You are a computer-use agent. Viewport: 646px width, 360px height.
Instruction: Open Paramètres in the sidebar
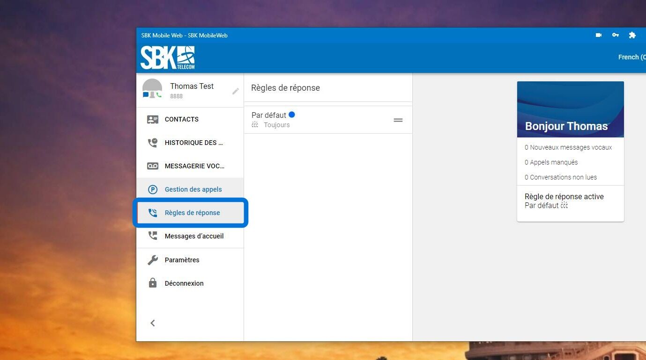[x=190, y=260]
